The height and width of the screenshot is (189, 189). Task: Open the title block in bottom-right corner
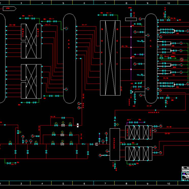click(185, 173)
